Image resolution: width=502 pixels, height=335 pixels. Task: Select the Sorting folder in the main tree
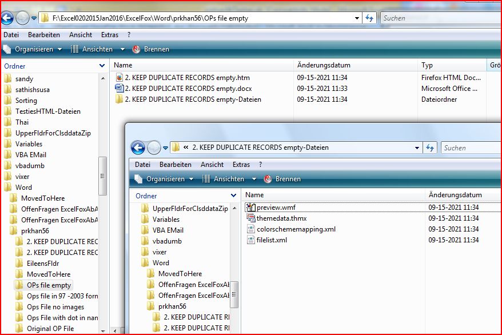(x=26, y=101)
